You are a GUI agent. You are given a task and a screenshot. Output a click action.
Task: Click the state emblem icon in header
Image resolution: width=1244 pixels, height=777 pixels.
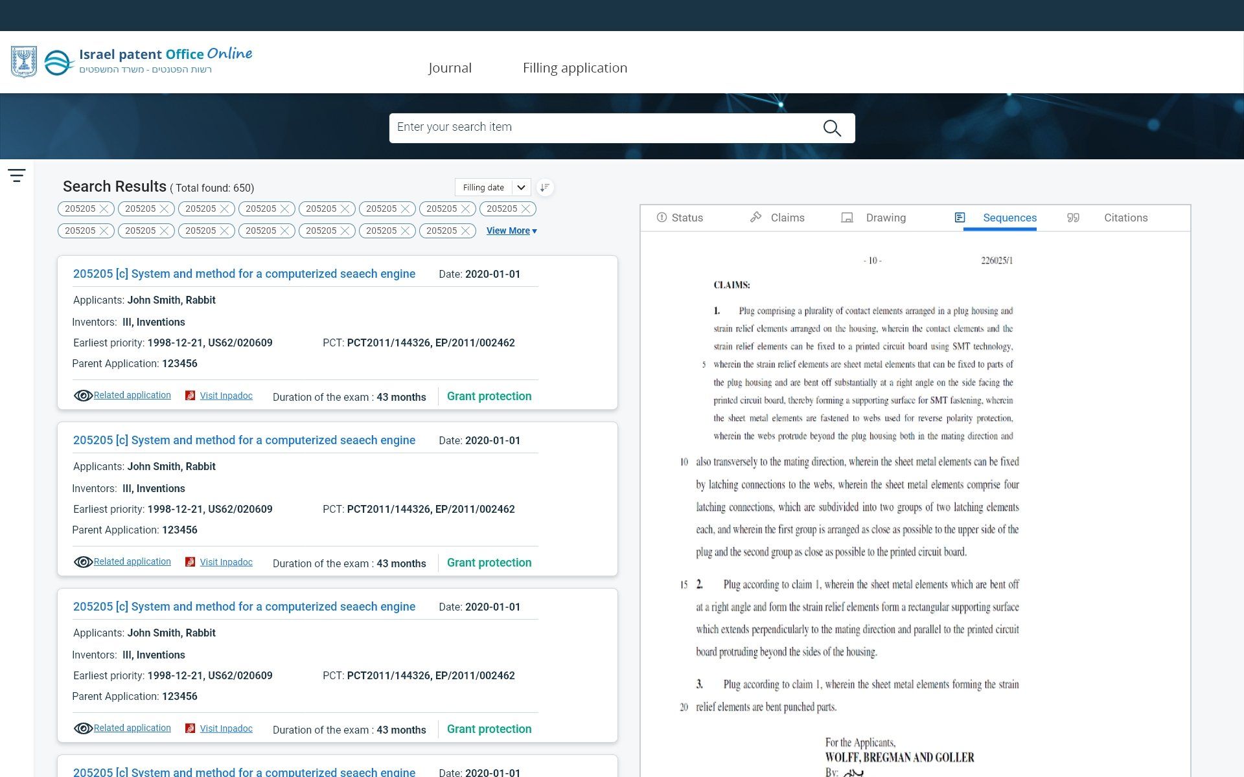pyautogui.click(x=24, y=62)
